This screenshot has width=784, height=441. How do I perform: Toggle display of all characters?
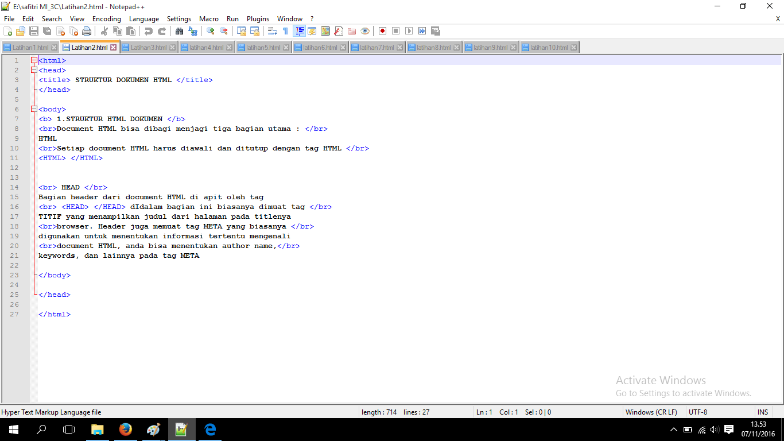tap(285, 31)
